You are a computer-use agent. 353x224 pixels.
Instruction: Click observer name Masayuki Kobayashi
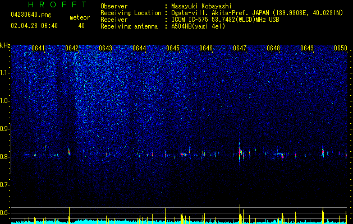click(201, 6)
